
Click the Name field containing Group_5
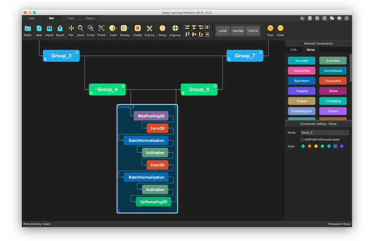pos(325,133)
